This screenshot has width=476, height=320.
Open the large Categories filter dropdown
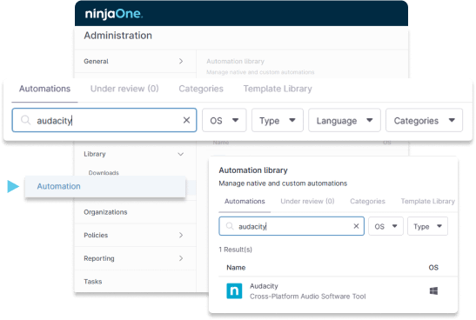[424, 120]
